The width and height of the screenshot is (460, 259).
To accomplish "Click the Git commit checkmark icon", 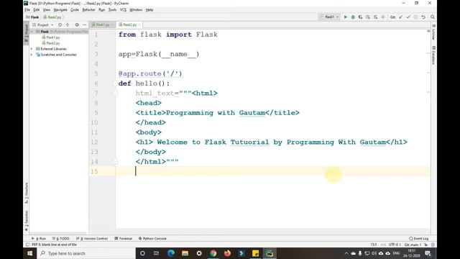I will (x=408, y=17).
